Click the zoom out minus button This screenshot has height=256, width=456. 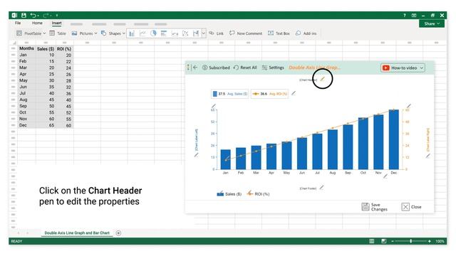click(393, 241)
